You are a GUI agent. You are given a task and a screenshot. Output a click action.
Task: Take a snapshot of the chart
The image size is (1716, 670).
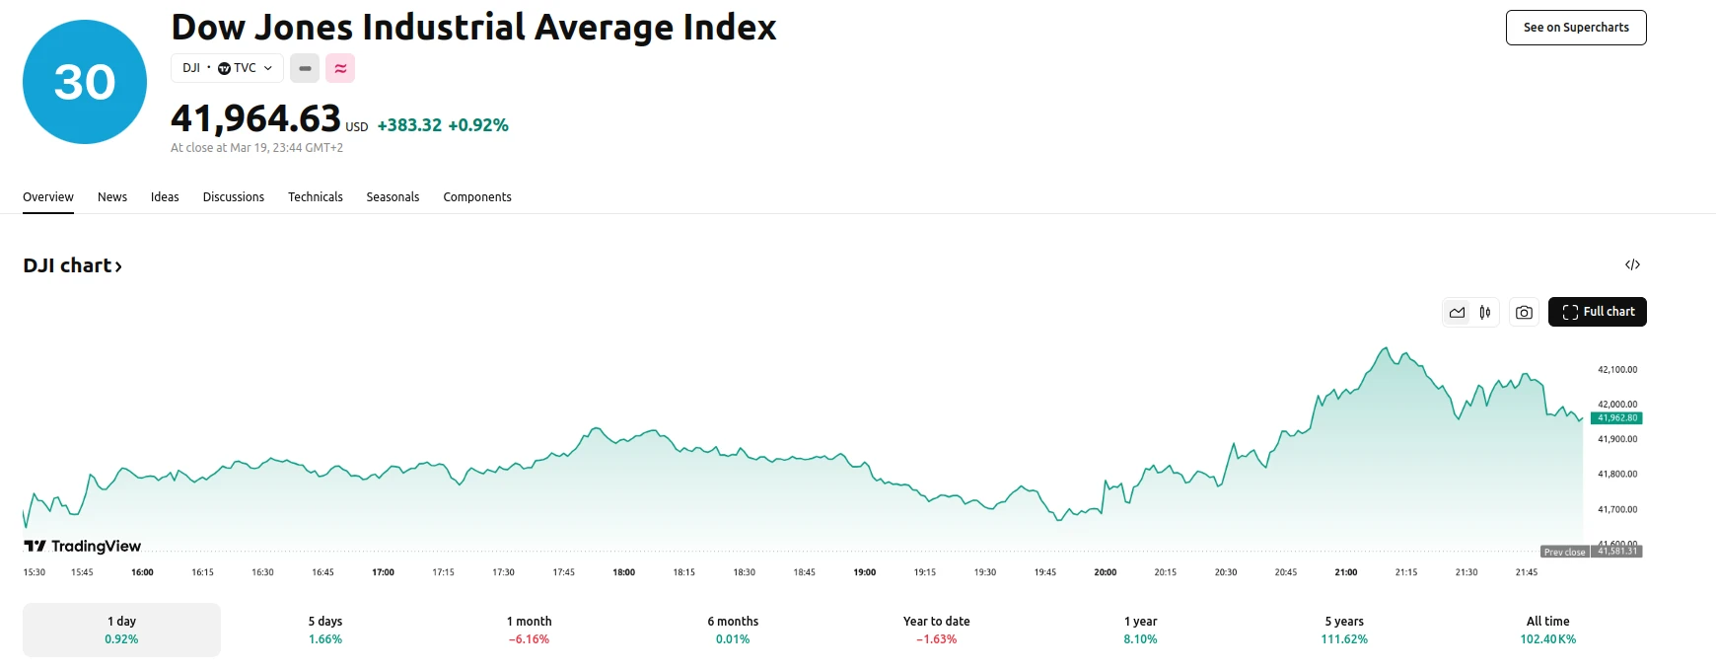point(1524,312)
